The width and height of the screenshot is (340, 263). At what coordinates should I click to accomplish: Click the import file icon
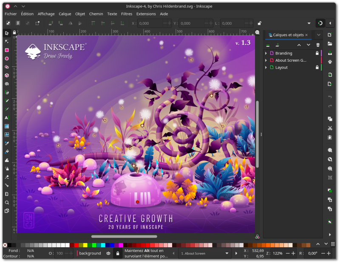point(330,75)
